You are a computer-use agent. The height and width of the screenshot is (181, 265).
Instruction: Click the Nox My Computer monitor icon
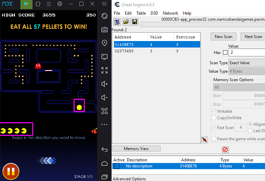104,57
